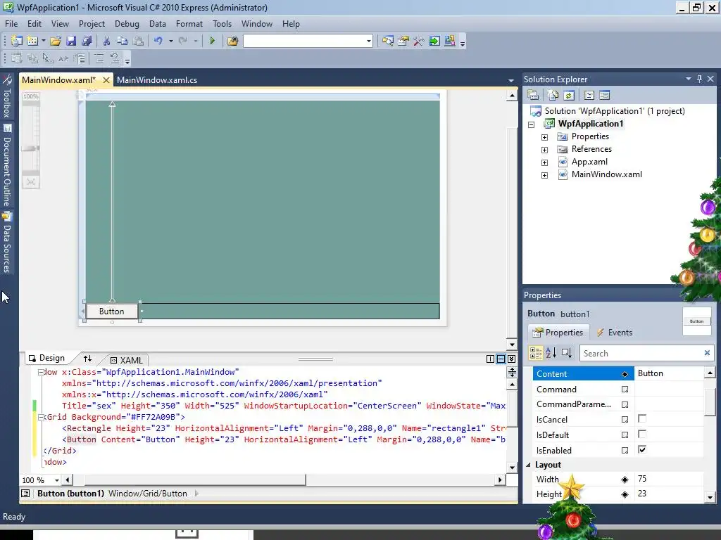The width and height of the screenshot is (721, 540).
Task: Open Solution Explorer from the toolbar icon
Action: coord(388,41)
